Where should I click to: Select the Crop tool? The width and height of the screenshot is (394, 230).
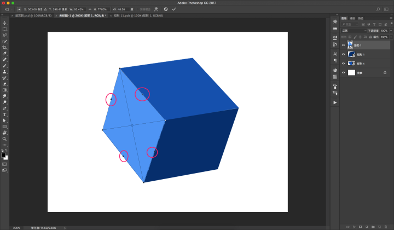click(x=4, y=48)
